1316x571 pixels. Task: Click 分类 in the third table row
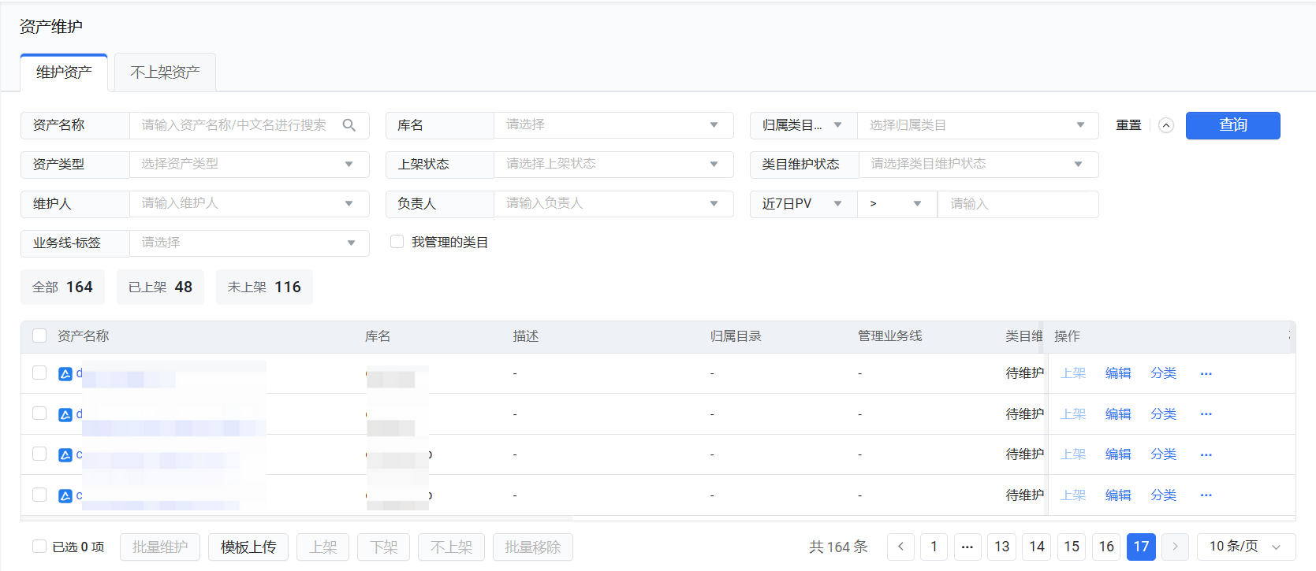[1163, 454]
